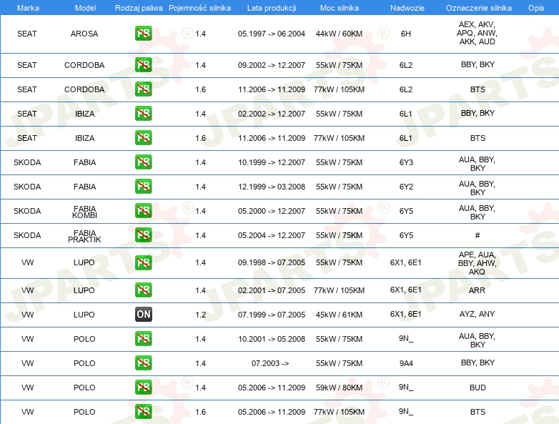Click the Pojemność silnika column header
Screen dimensions: 559x424
[199, 8]
